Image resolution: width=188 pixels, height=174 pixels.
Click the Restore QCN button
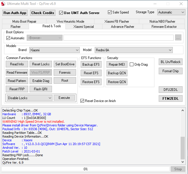pos(117,82)
